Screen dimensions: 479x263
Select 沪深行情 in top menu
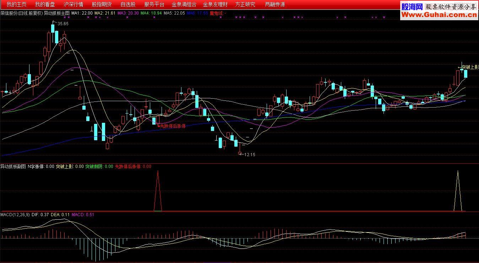tap(74, 5)
